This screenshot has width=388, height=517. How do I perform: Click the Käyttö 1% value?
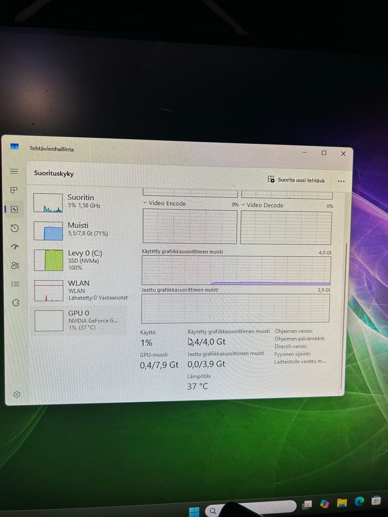click(146, 343)
